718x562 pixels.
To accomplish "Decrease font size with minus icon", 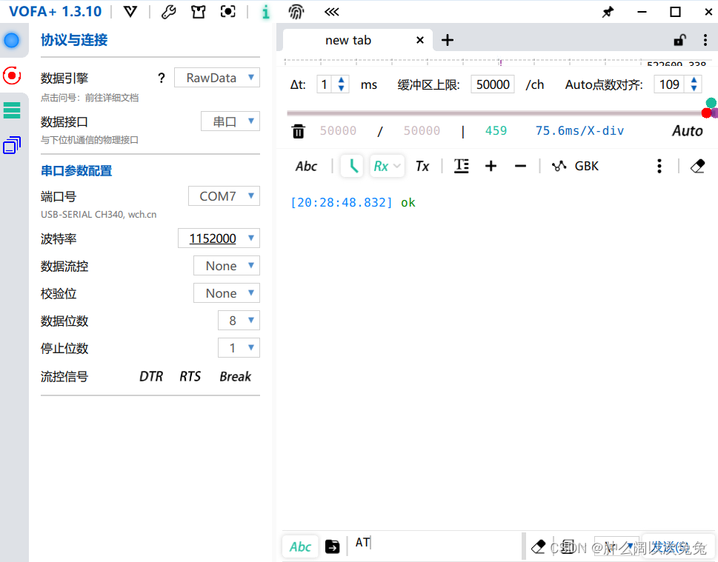I will pos(521,166).
